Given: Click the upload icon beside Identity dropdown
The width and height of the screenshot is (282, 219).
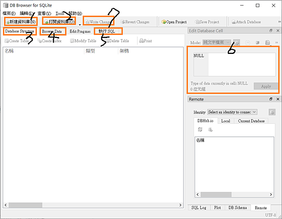Looking at the screenshot, I should coord(272,112).
